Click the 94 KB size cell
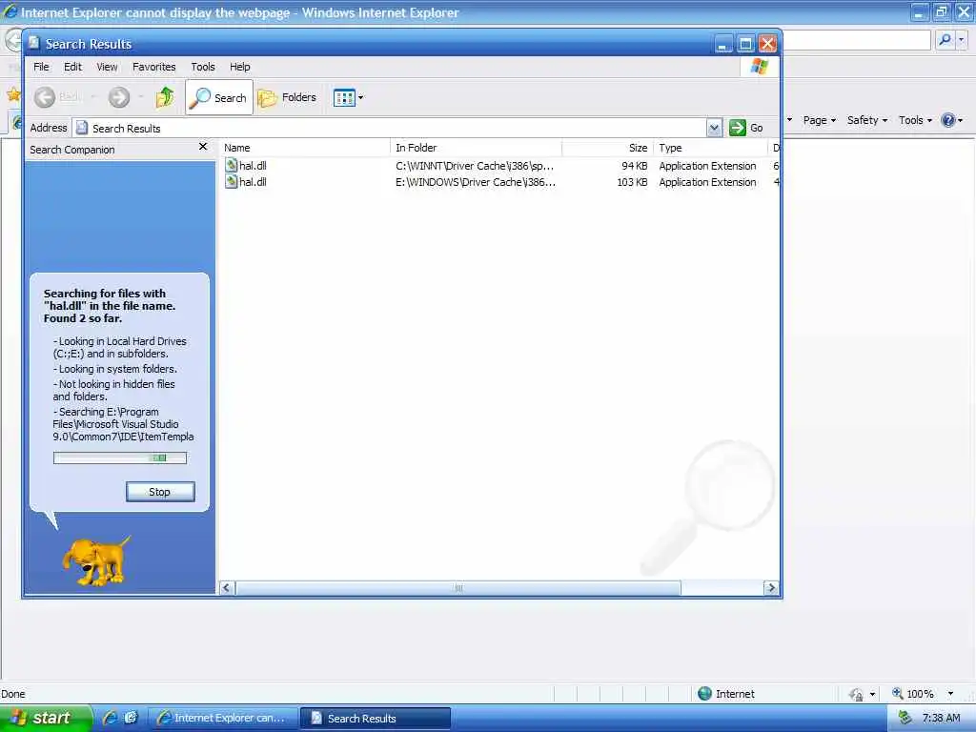Image resolution: width=976 pixels, height=732 pixels. (x=634, y=166)
